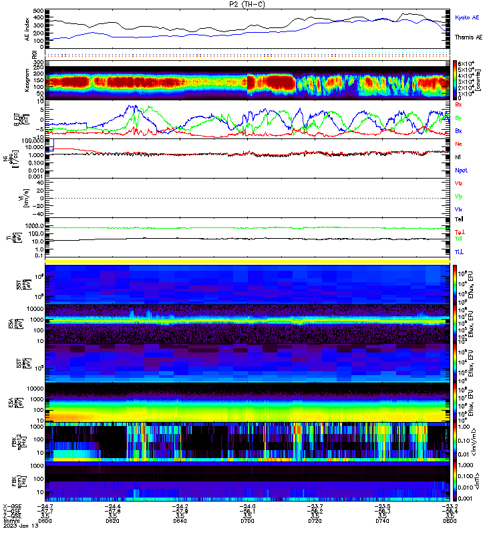
Task: Click the red "Viz" velocity legend label
Action: (458, 183)
